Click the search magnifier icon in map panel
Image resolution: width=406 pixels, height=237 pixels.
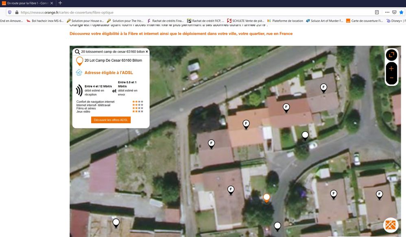[x=77, y=52]
